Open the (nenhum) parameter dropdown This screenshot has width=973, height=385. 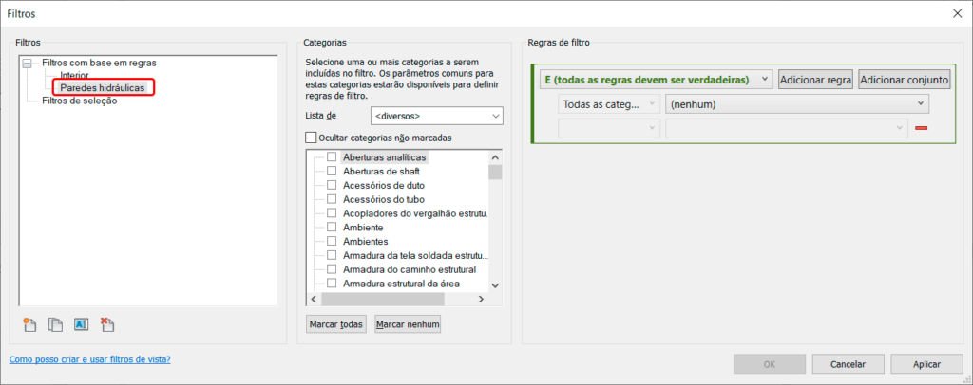(797, 104)
